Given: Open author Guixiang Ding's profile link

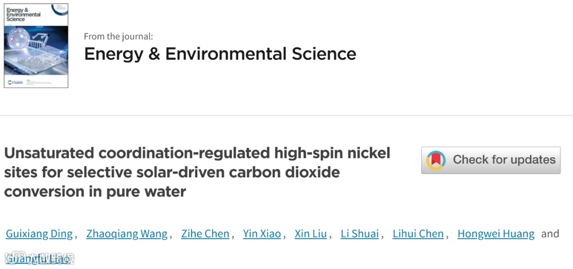Looking at the screenshot, I should [40, 234].
